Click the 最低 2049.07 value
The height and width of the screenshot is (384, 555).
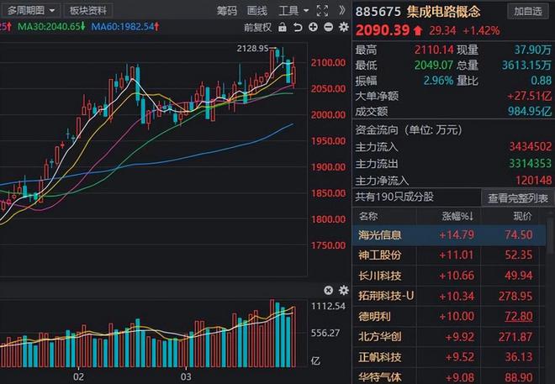point(434,65)
